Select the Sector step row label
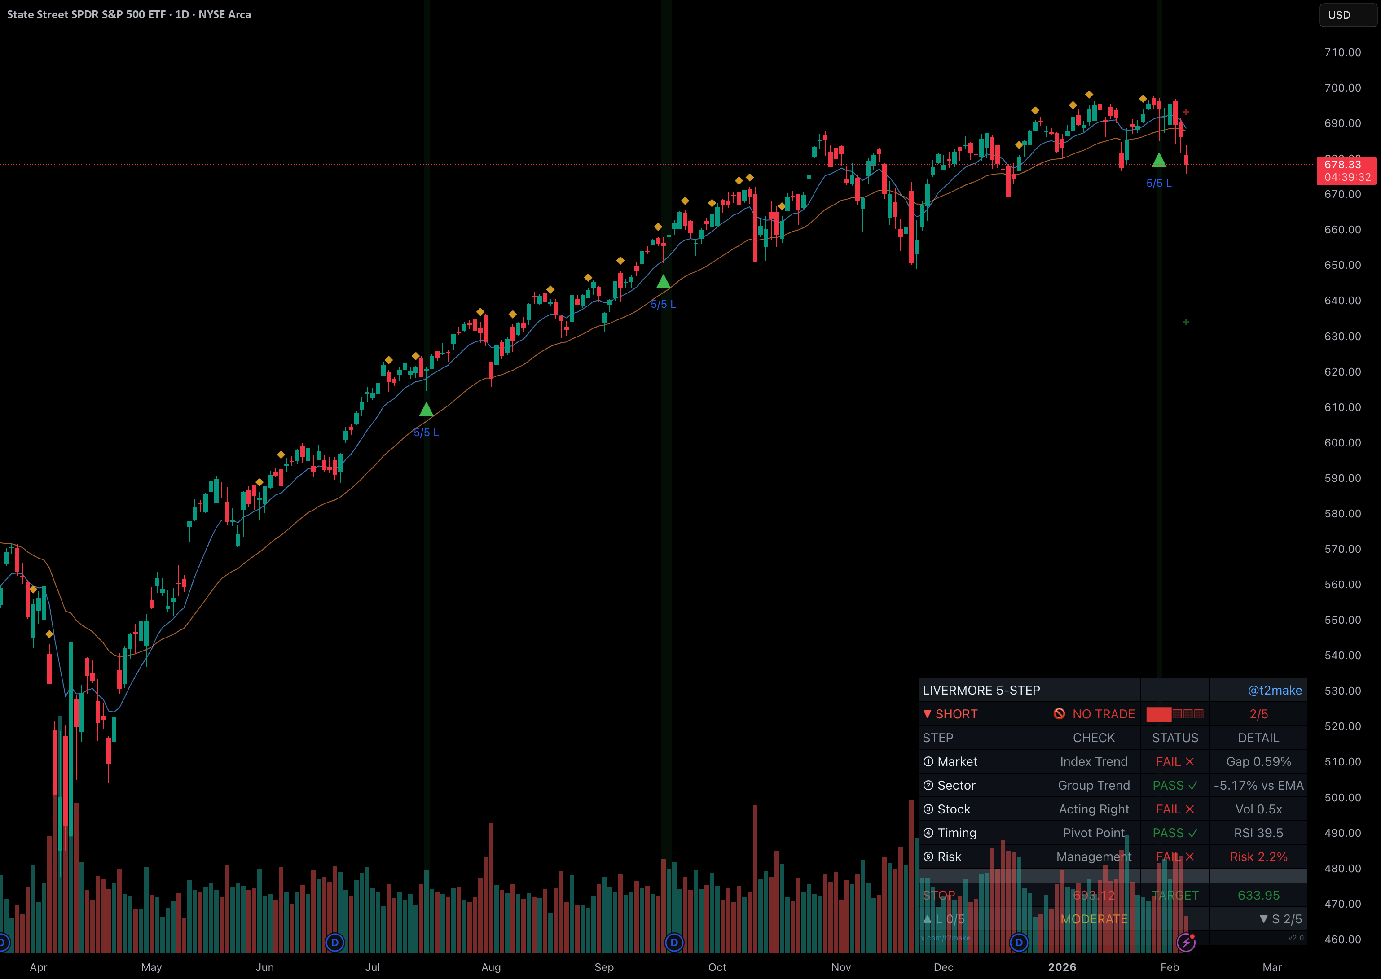The width and height of the screenshot is (1381, 979). click(x=949, y=786)
